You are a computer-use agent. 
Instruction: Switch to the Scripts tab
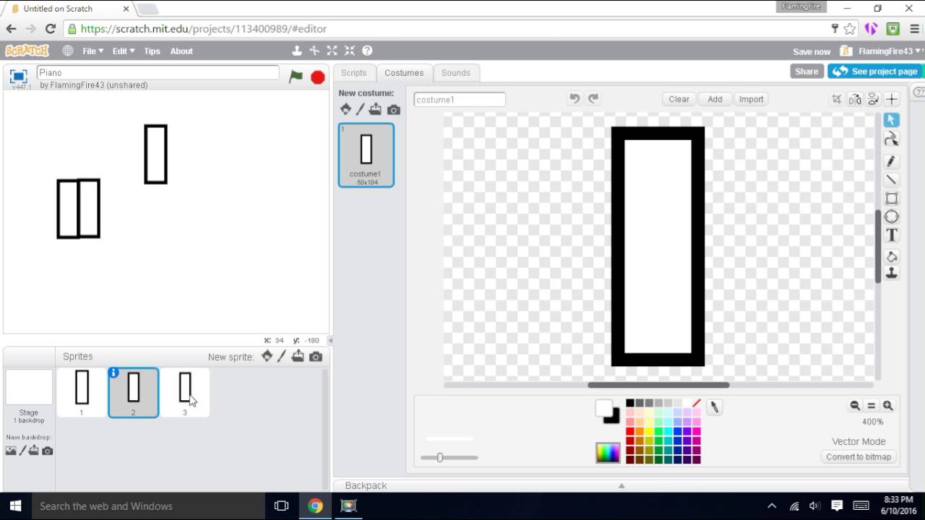354,73
